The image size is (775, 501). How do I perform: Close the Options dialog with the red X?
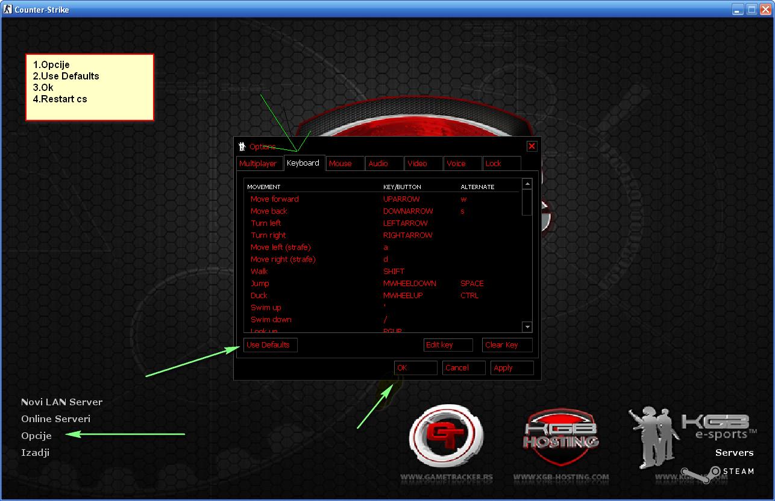(532, 146)
